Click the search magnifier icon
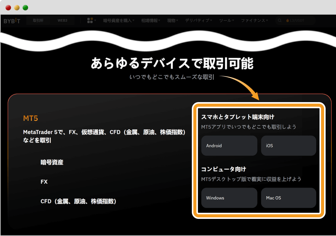This screenshot has width=336, height=236. click(279, 20)
